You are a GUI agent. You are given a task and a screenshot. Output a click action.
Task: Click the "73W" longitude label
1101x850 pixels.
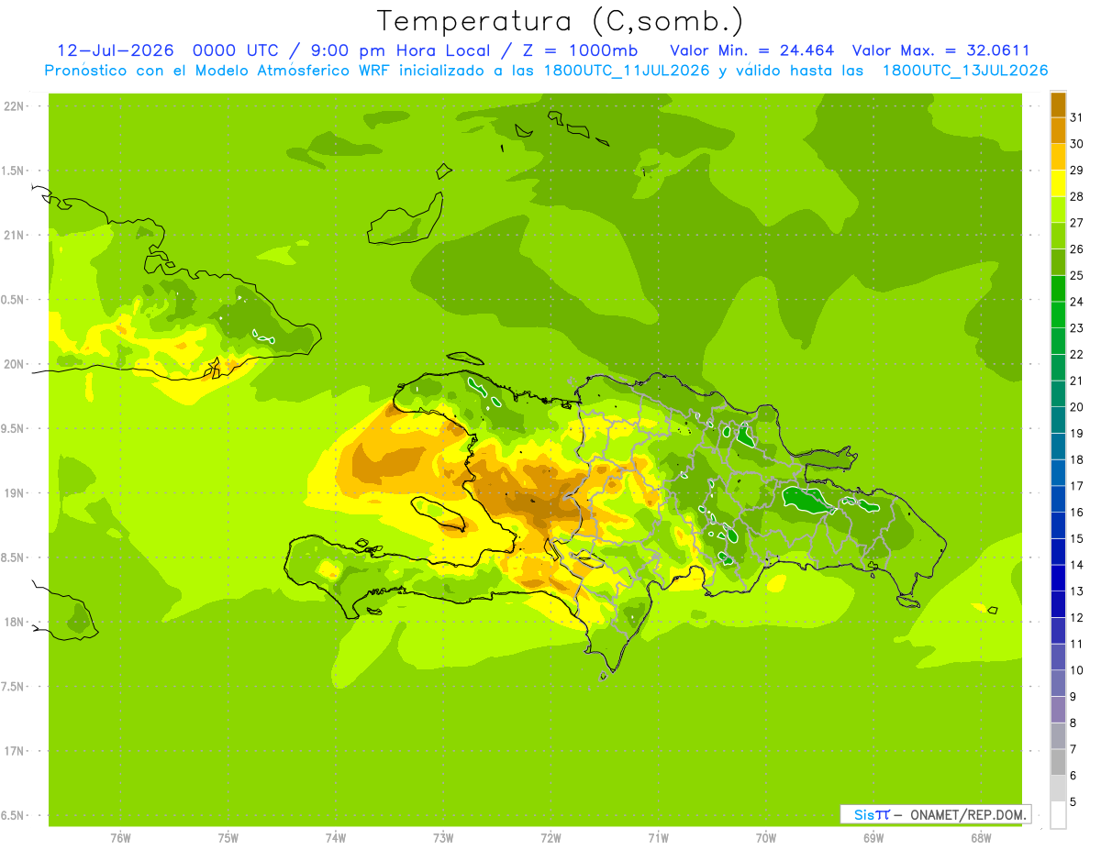(443, 838)
